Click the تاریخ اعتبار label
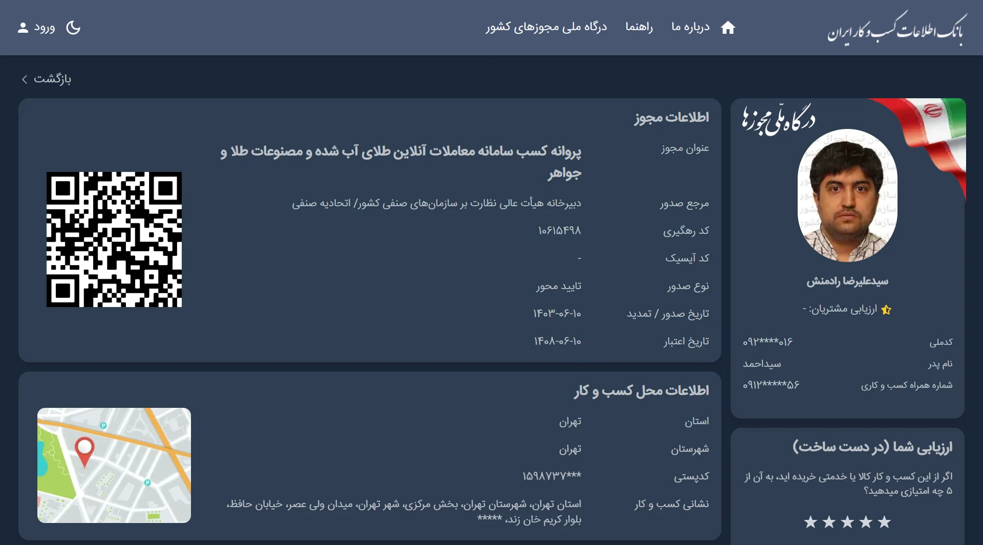The height and width of the screenshot is (545, 983). pyautogui.click(x=687, y=341)
